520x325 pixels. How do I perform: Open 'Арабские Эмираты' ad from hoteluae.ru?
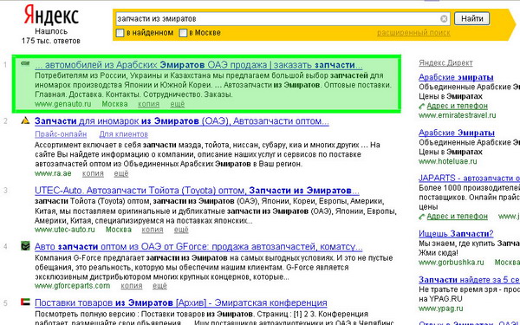[x=457, y=133]
